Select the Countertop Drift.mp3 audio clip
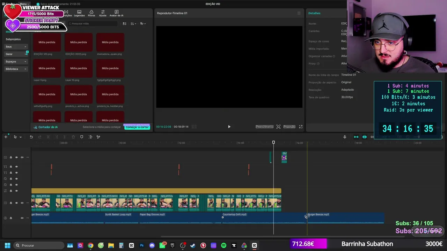 click(x=265, y=218)
